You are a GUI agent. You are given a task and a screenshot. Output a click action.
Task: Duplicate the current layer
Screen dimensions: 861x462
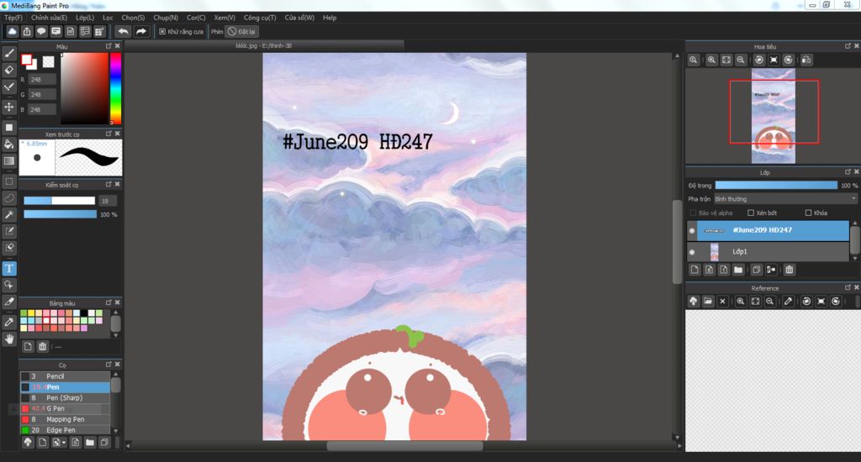pos(756,270)
